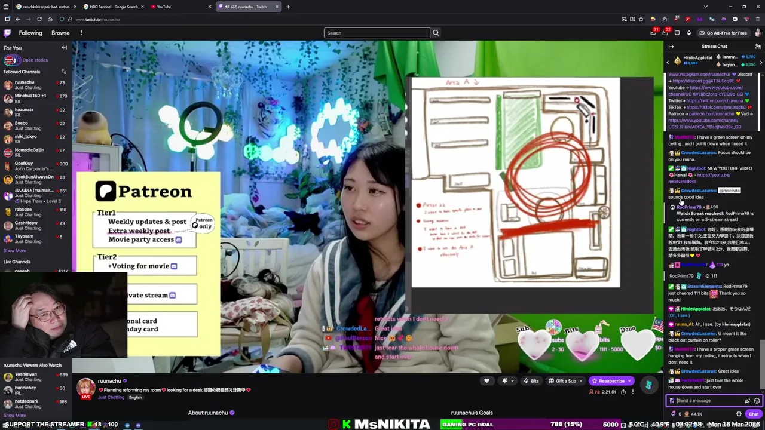Click the English language tag
Viewport: 765px width, 430px height.
[x=136, y=397]
